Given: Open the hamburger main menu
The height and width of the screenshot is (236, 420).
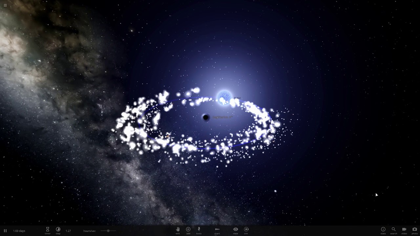Looking at the screenshot, I should click(x=5, y=5).
